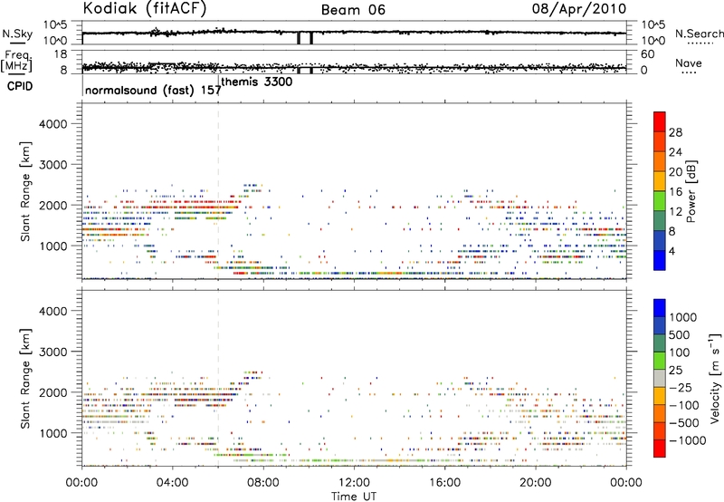
Task: Click the "3000" slant range tick in power panel
Action: (x=53, y=165)
